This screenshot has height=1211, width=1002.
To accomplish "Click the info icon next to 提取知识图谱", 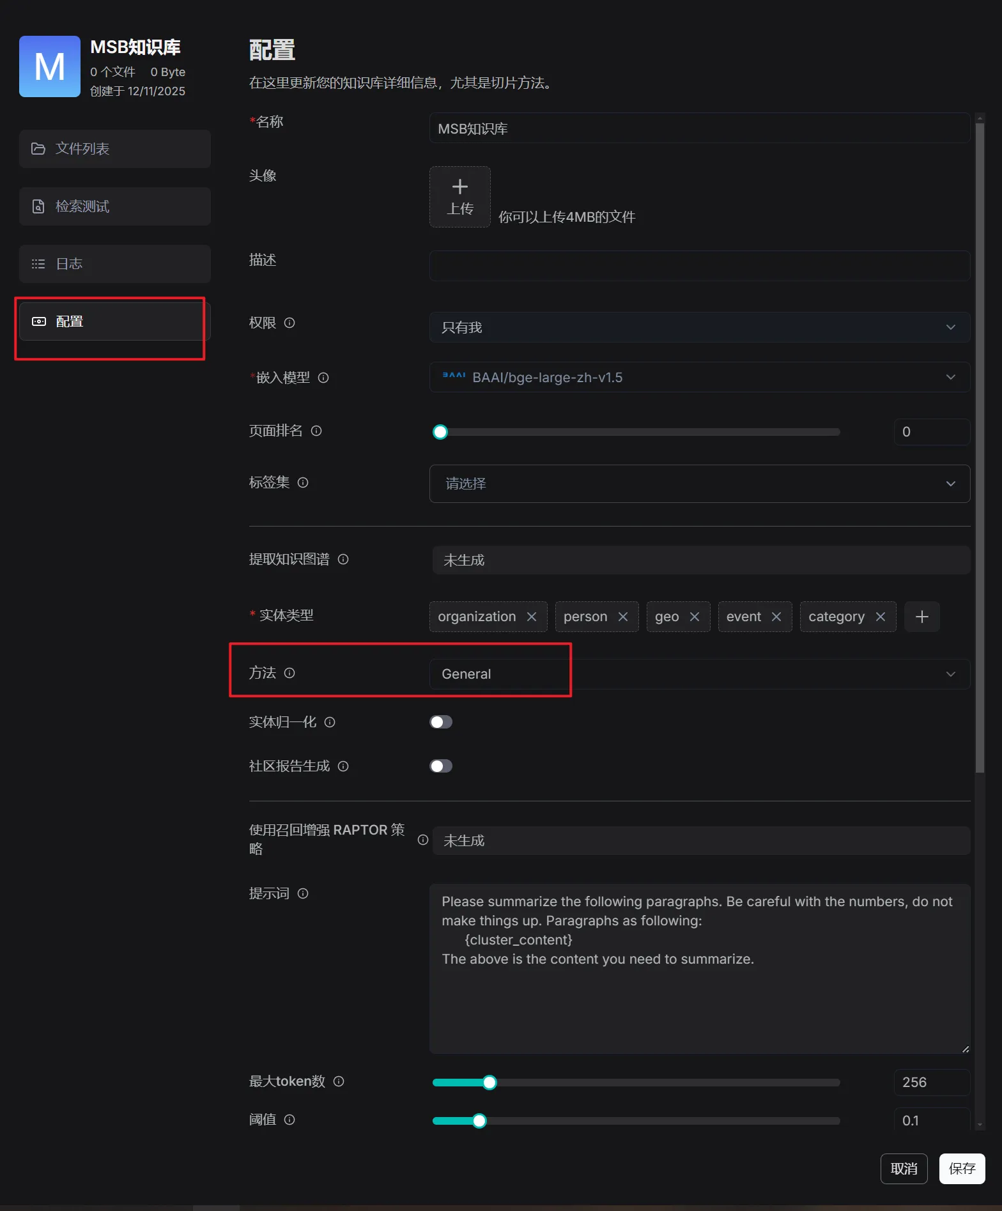I will click(343, 559).
